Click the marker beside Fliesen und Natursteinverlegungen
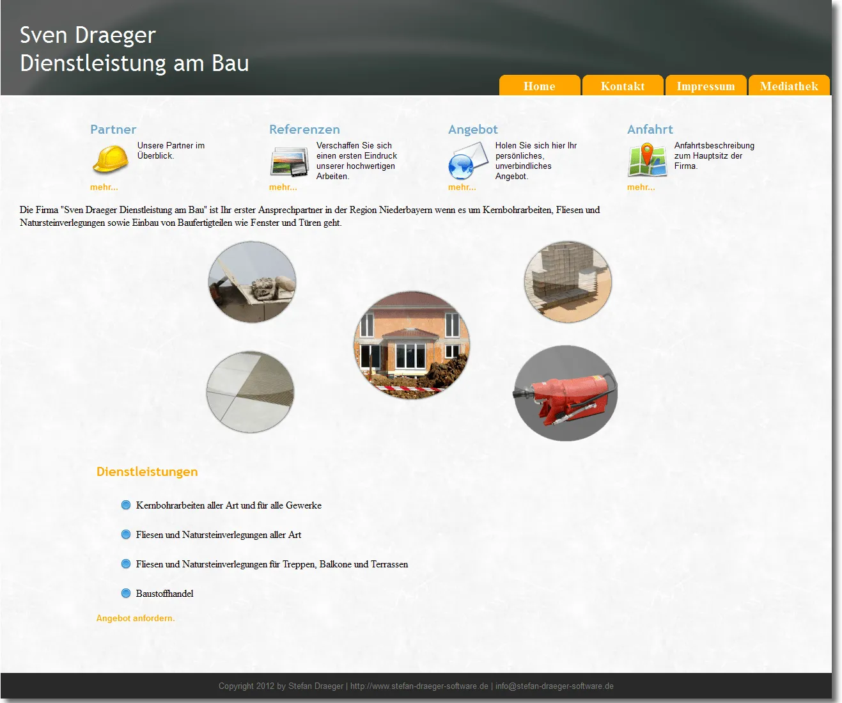This screenshot has width=842, height=703. 125,534
